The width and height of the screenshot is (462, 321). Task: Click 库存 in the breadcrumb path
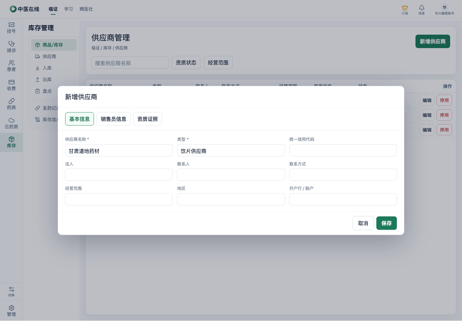[107, 48]
